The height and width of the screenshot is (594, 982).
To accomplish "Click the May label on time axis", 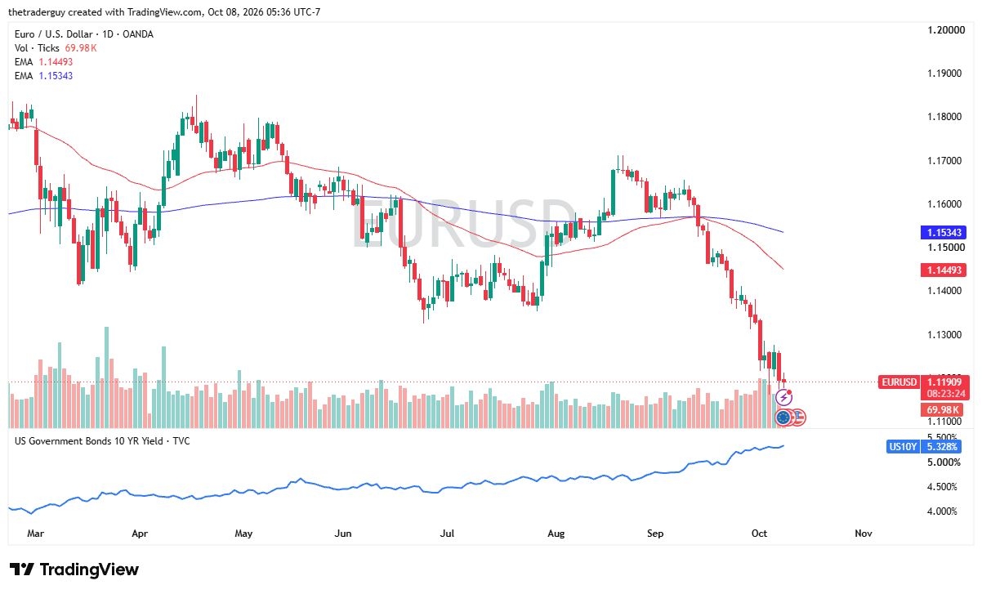I will (243, 534).
